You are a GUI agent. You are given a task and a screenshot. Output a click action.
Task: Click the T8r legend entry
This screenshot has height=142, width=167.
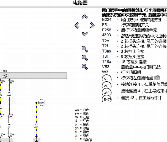pos(123,57)
